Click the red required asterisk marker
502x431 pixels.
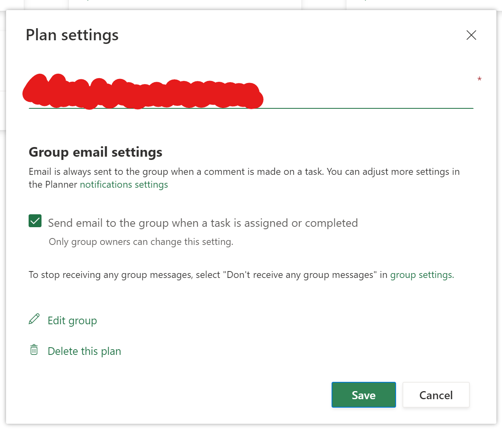pyautogui.click(x=479, y=79)
